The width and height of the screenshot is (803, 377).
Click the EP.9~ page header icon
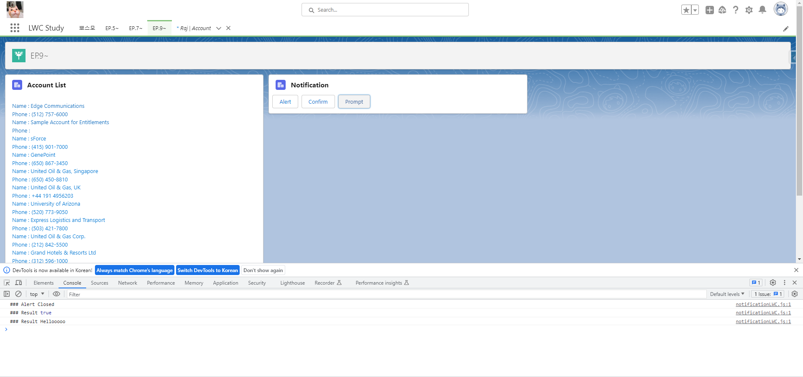click(x=19, y=55)
